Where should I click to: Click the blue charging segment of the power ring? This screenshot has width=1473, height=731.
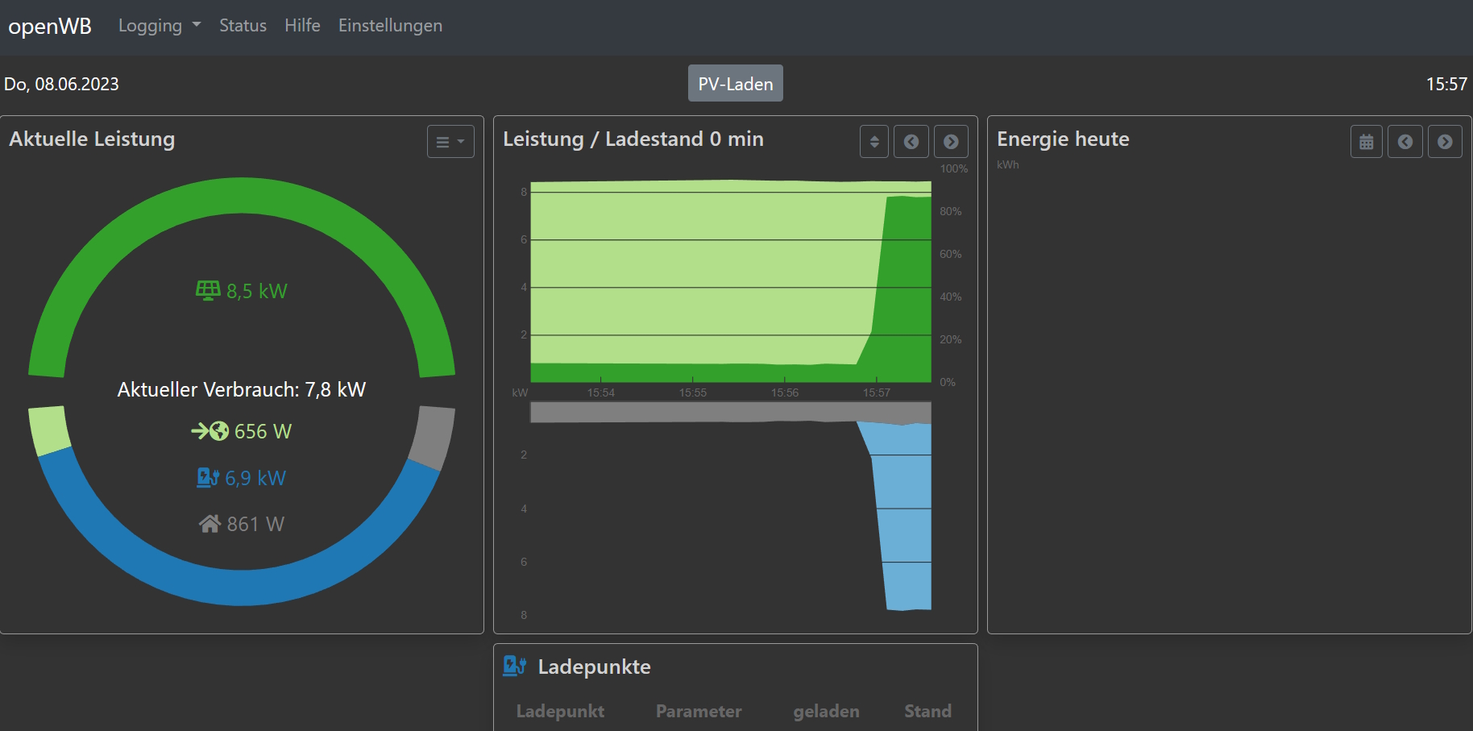tap(242, 586)
